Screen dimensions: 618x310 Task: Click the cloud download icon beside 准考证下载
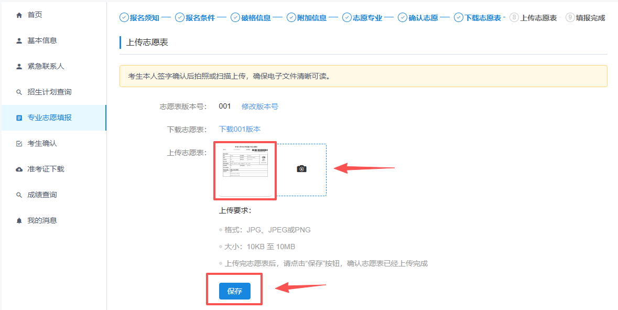(19, 169)
